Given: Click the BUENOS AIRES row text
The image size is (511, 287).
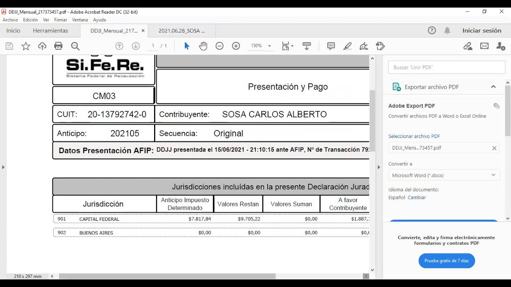Looking at the screenshot, I should point(96,233).
